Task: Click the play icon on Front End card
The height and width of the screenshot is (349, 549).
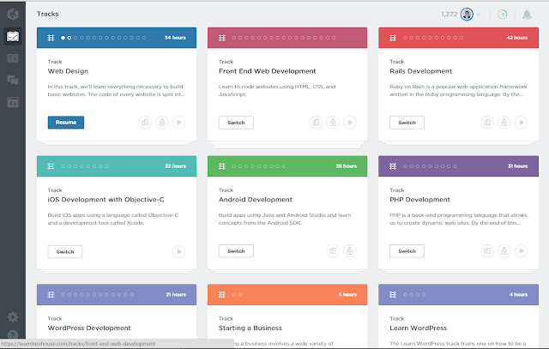Action: click(350, 123)
